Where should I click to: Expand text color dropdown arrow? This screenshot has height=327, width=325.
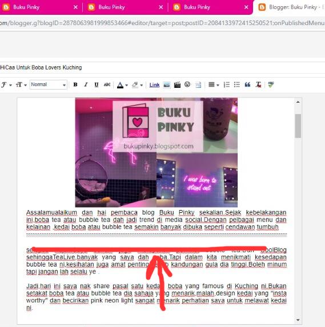pyautogui.click(x=126, y=85)
